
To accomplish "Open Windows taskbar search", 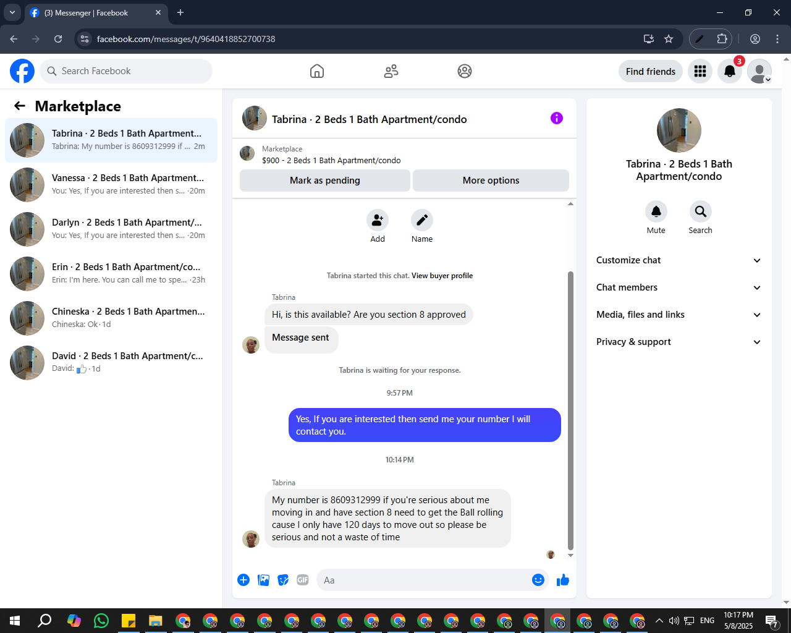I will pyautogui.click(x=44, y=621).
